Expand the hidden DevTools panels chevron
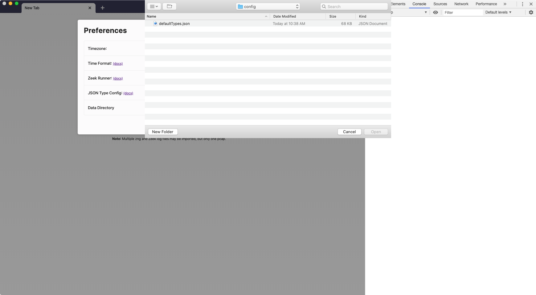Screen dimensions: 536x295 pos(505,4)
